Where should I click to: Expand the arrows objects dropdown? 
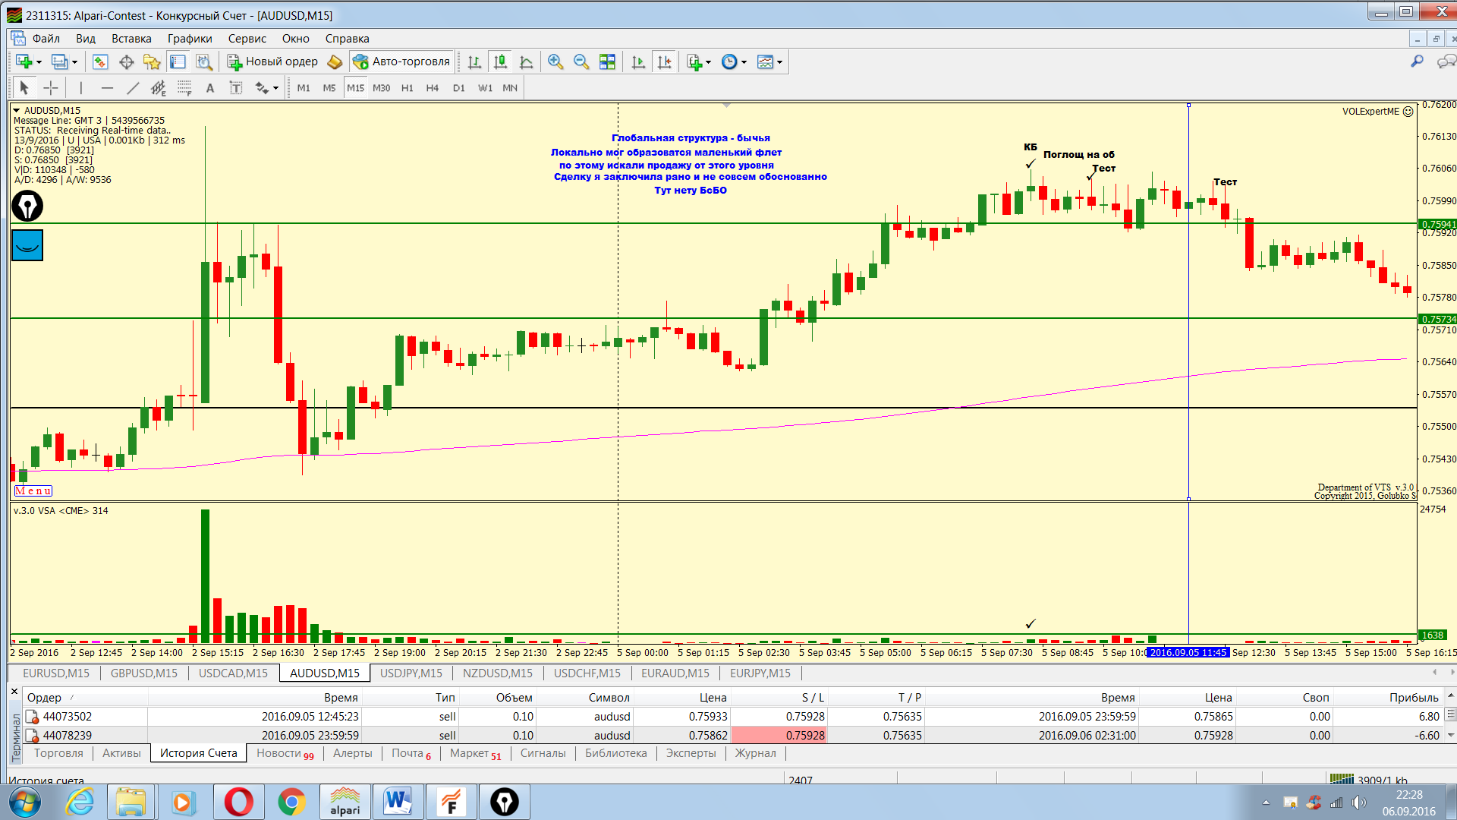point(275,88)
